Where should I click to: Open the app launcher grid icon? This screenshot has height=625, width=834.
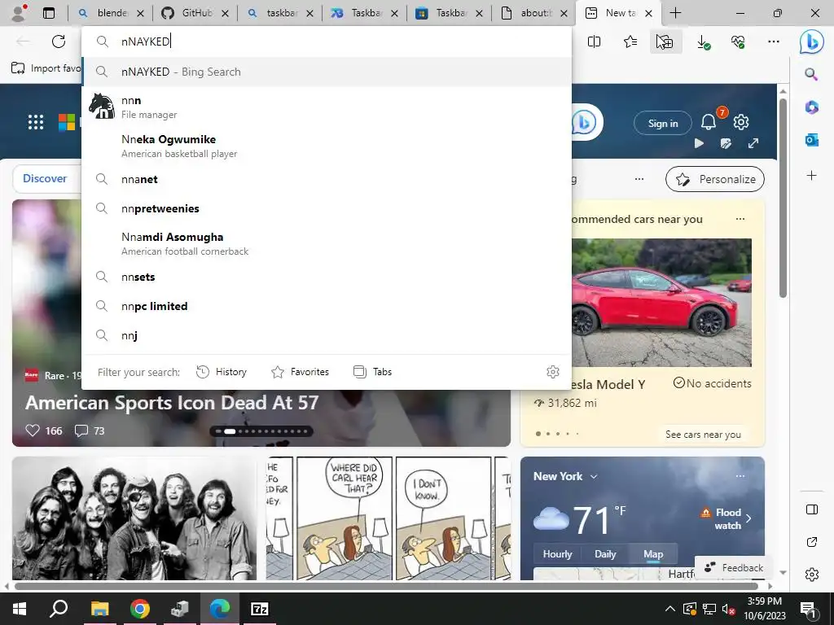[36, 122]
